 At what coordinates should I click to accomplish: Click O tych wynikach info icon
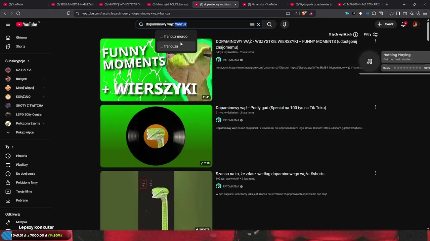pyautogui.click(x=355, y=34)
